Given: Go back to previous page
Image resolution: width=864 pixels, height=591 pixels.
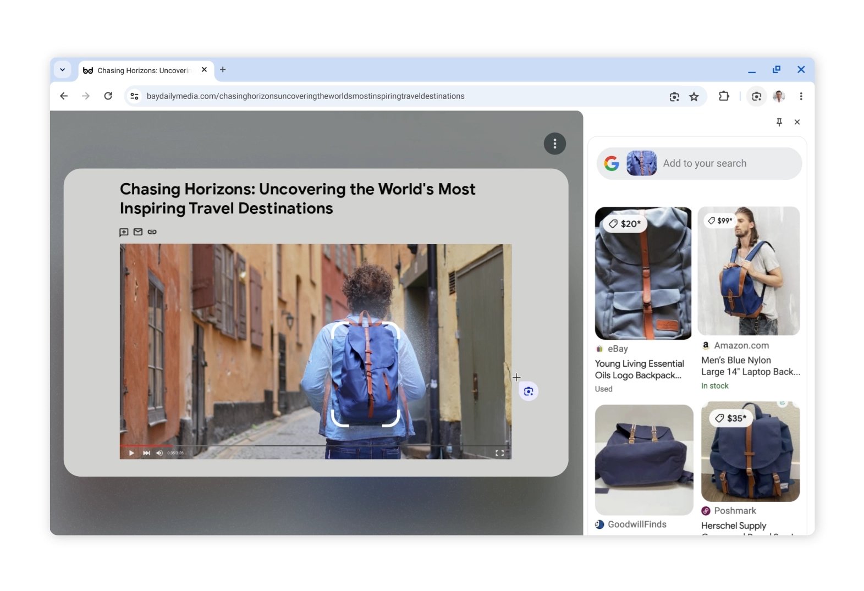Looking at the screenshot, I should [x=64, y=96].
